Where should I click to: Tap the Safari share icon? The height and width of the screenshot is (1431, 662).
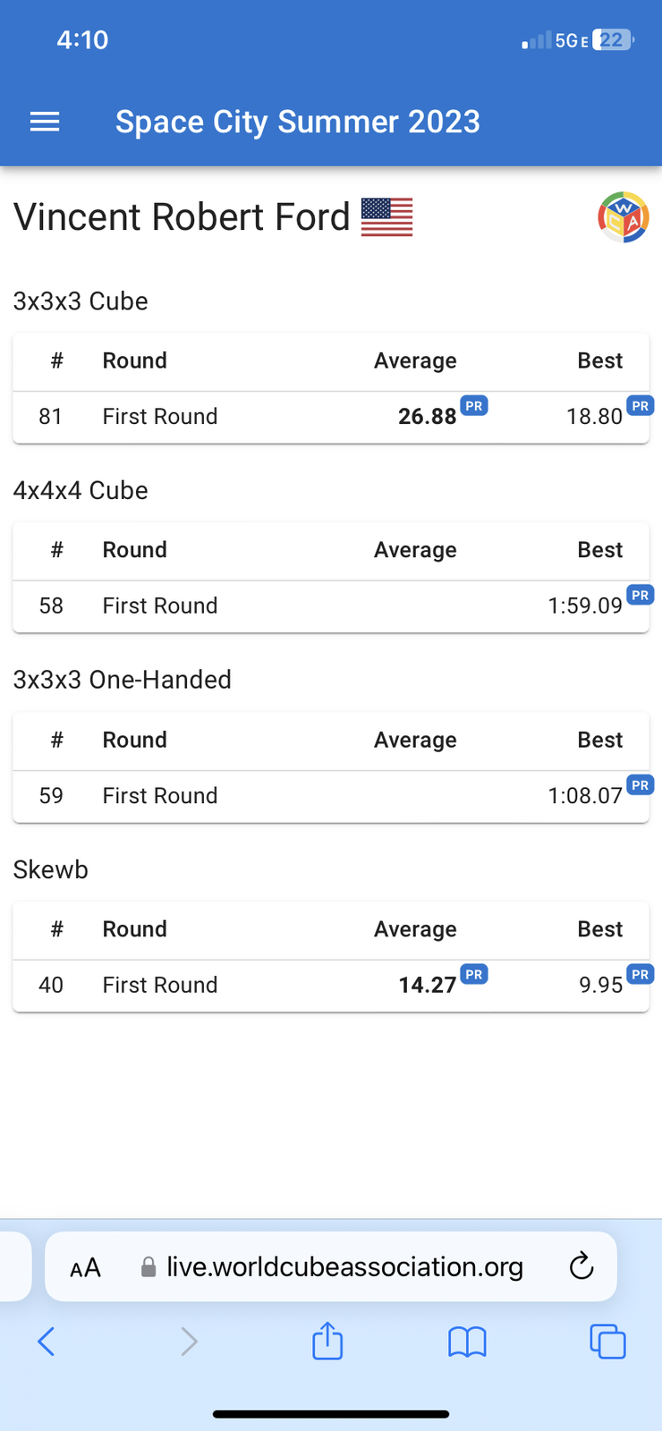coord(327,1341)
